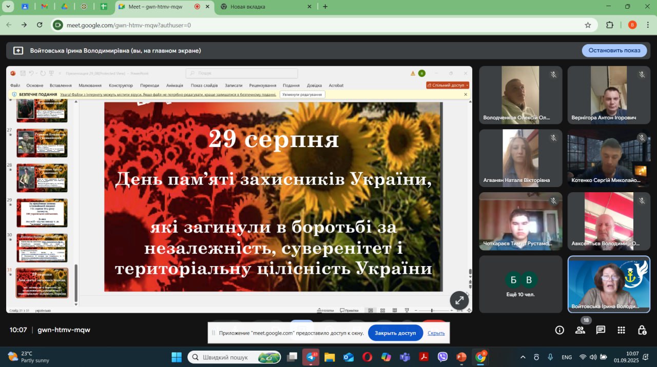
Task: Switch to slide sorter view in PowerPoint
Action: click(x=382, y=310)
